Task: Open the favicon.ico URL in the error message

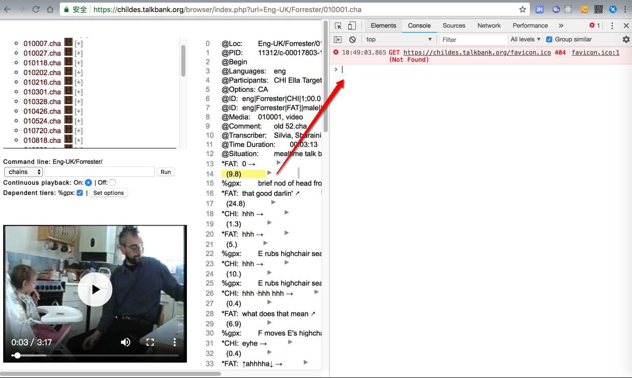Action: (477, 53)
